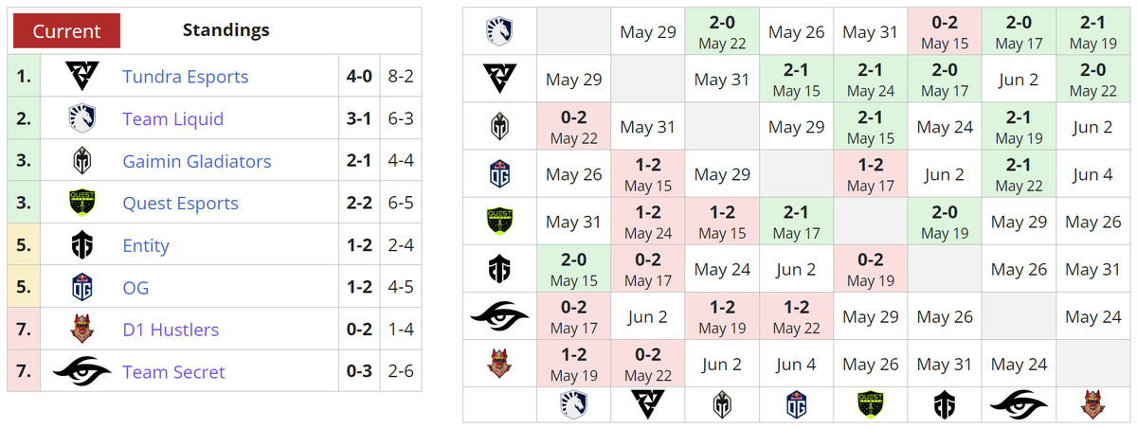This screenshot has width=1137, height=429.
Task: Follow the Quest Esports link
Action: click(180, 204)
